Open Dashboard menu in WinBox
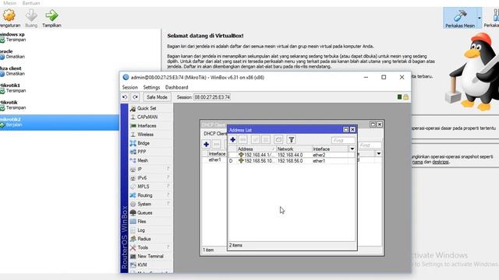This screenshot has height=280, width=499. [177, 87]
